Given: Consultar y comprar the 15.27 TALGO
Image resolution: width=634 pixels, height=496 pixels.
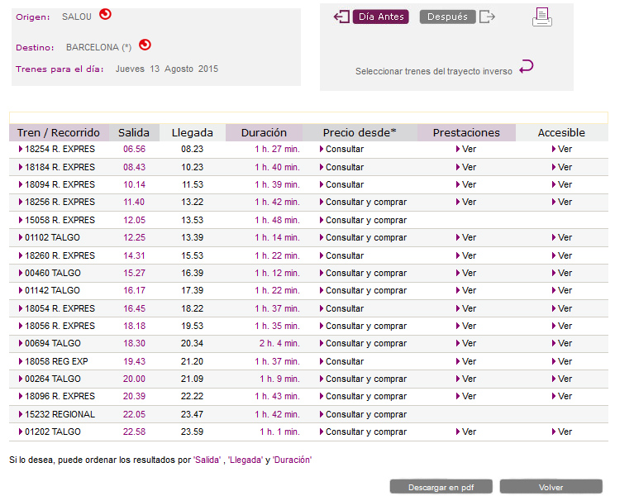Looking at the screenshot, I should pos(363,274).
